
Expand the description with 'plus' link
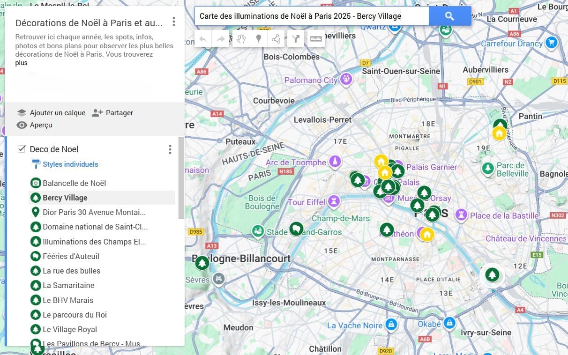click(21, 63)
